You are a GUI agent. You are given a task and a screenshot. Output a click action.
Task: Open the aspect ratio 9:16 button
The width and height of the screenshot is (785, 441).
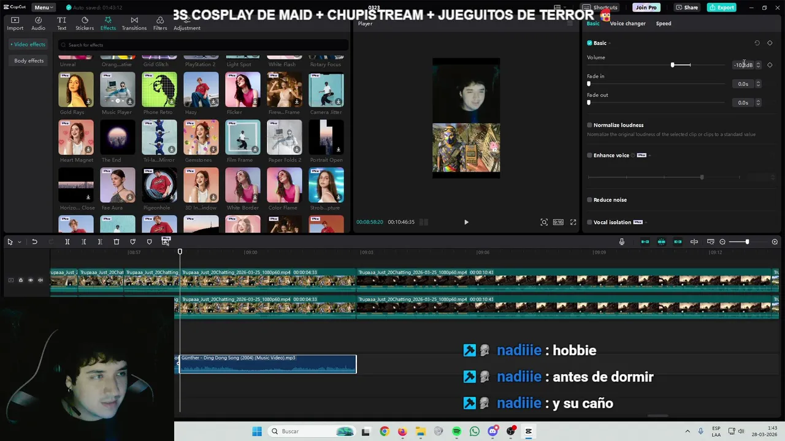pyautogui.click(x=558, y=222)
